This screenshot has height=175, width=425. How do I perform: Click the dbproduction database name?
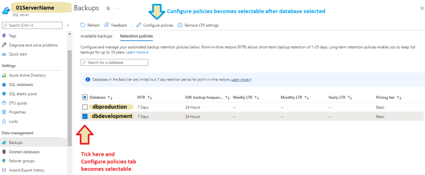pyautogui.click(x=110, y=107)
